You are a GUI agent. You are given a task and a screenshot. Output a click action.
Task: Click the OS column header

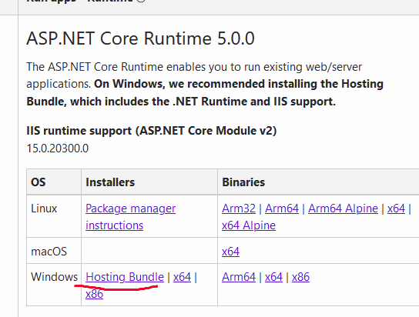click(39, 182)
